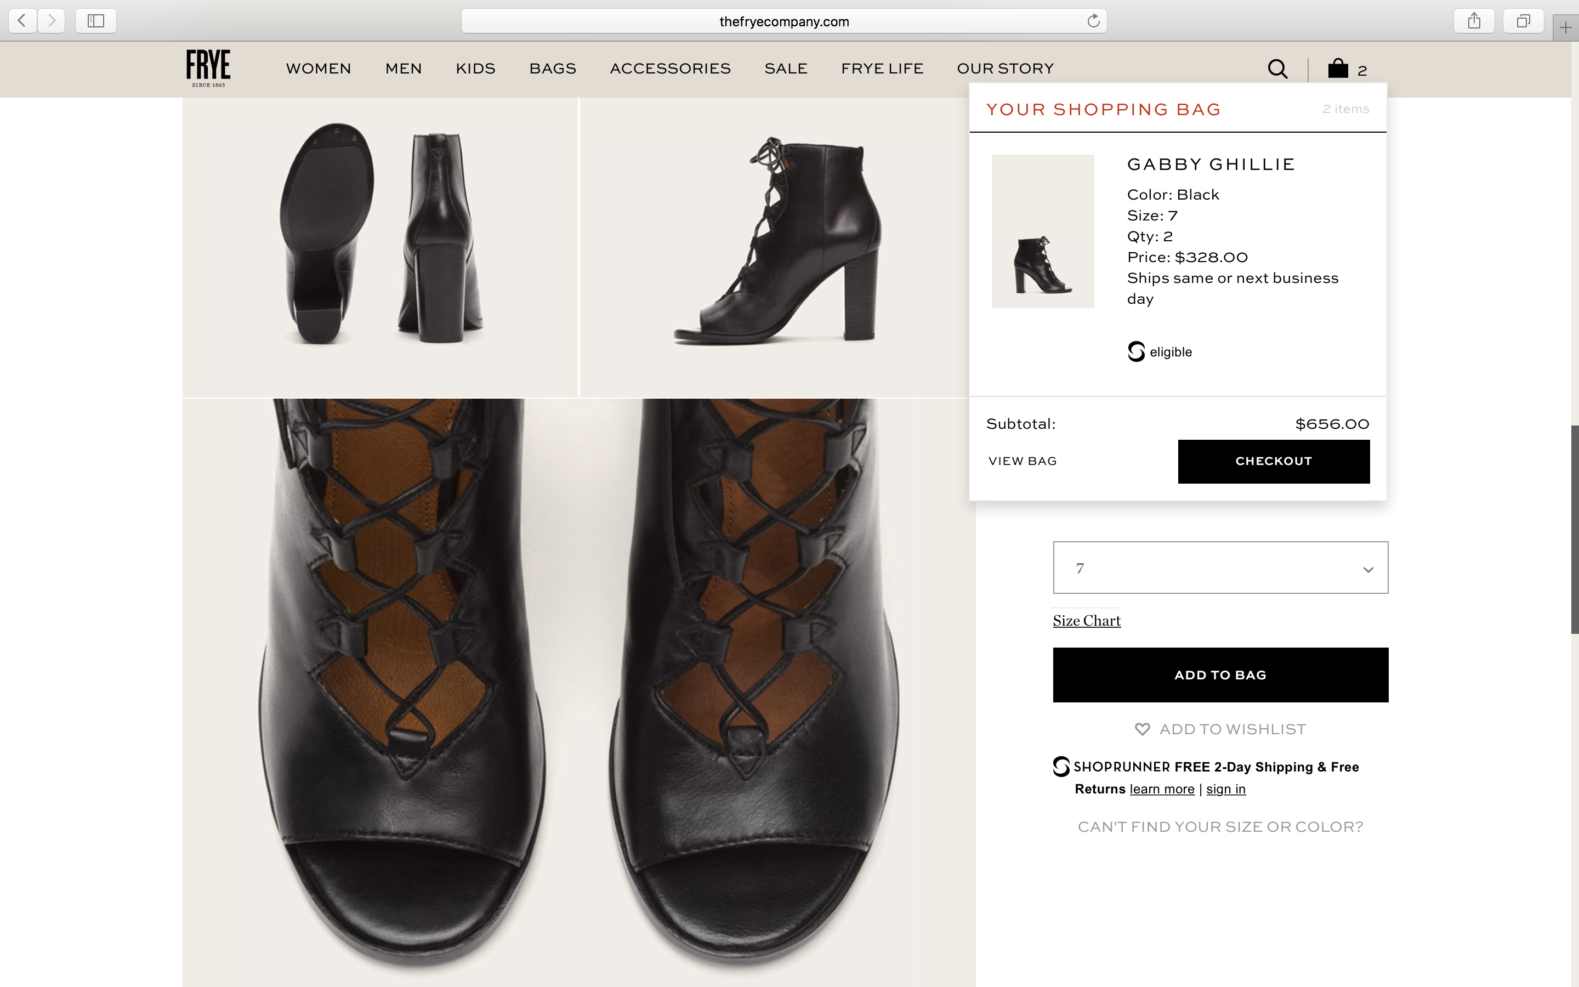Click the shopping bag icon
Image resolution: width=1579 pixels, height=987 pixels.
tap(1338, 69)
